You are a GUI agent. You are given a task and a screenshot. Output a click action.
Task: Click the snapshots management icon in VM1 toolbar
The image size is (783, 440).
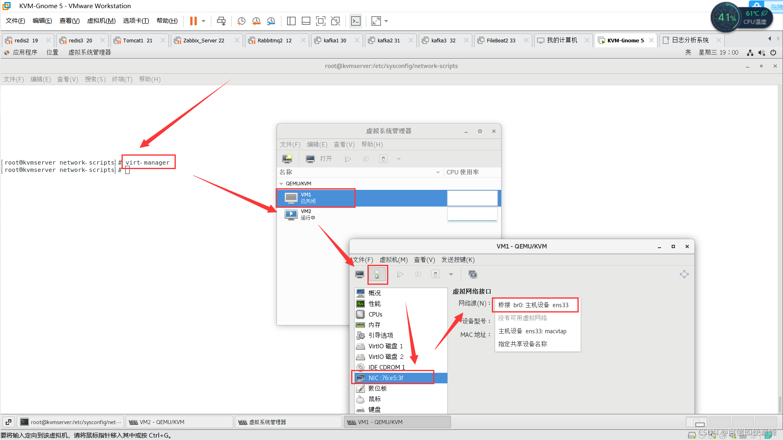[473, 275]
